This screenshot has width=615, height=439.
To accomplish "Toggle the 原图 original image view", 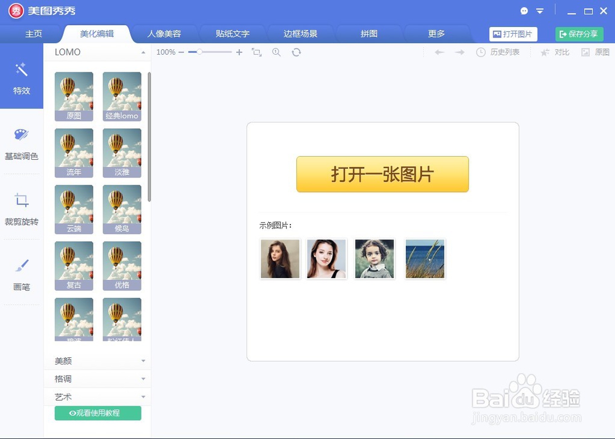I will click(x=595, y=52).
